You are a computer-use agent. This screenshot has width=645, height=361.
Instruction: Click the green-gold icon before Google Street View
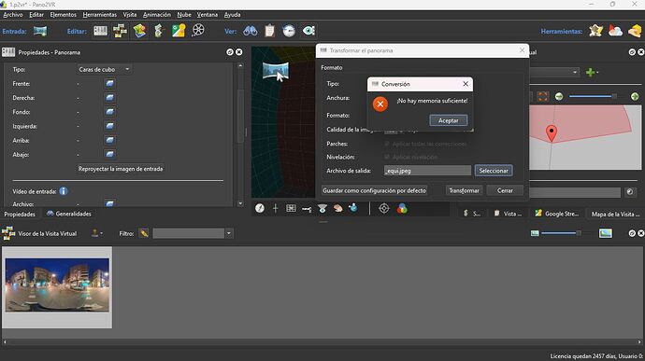coord(159,31)
